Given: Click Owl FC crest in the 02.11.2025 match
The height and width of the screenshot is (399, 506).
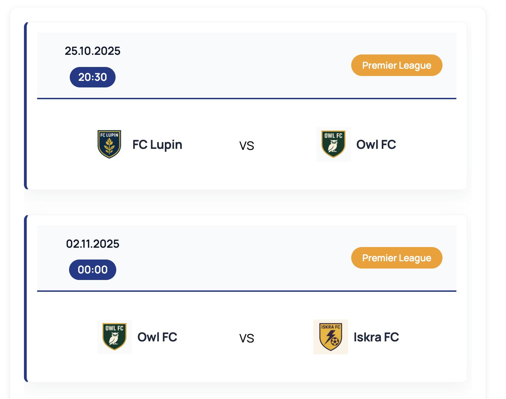Looking at the screenshot, I should pyautogui.click(x=115, y=337).
